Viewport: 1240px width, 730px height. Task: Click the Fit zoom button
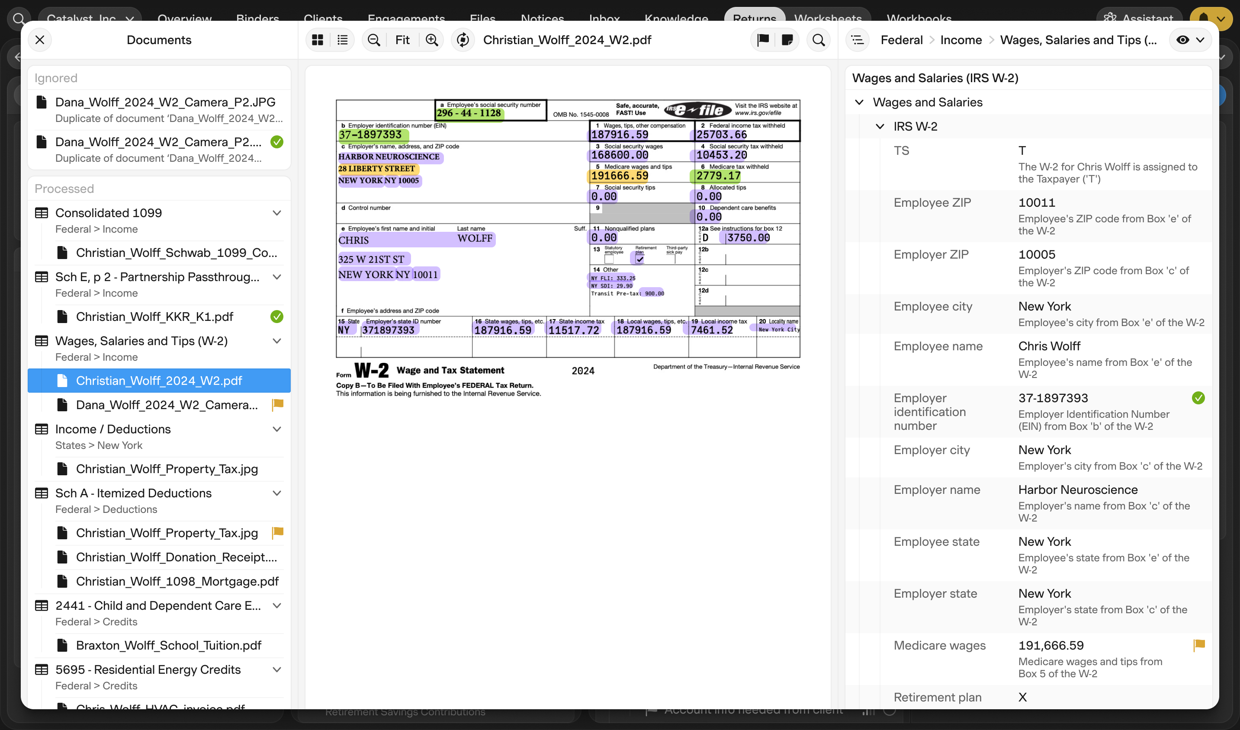pos(402,40)
